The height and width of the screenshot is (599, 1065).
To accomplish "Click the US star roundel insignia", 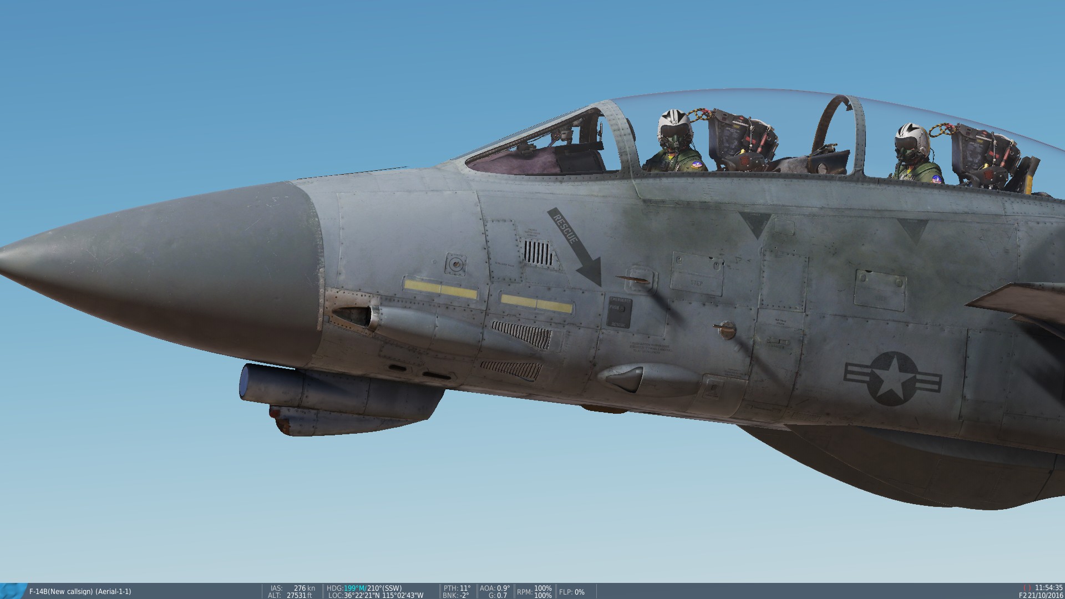I will [892, 378].
